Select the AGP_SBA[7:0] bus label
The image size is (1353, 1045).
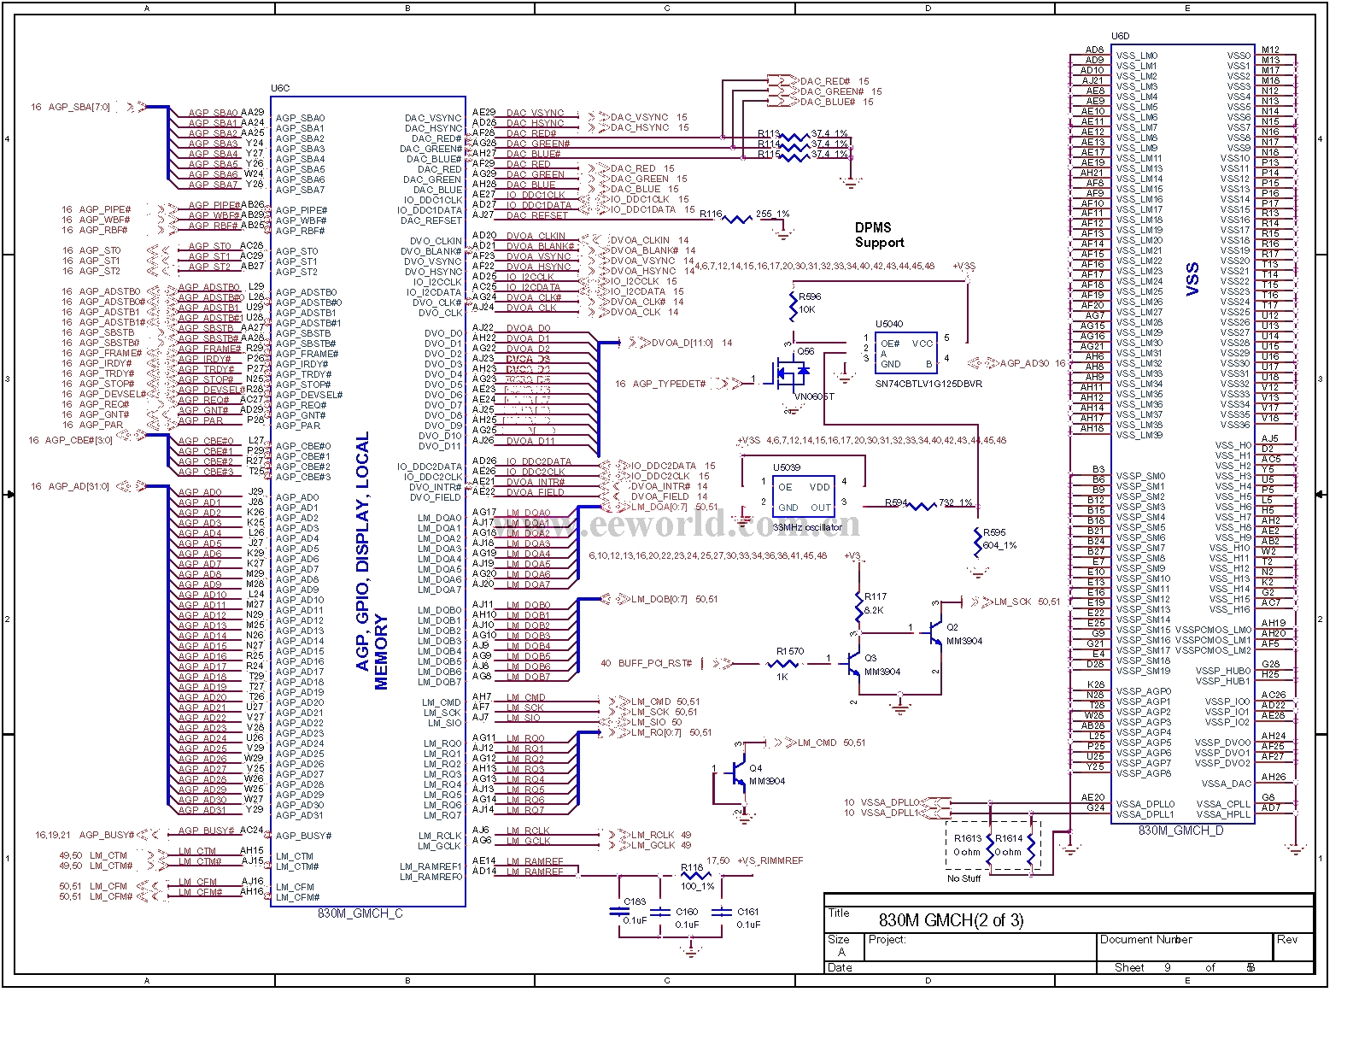click(x=79, y=107)
